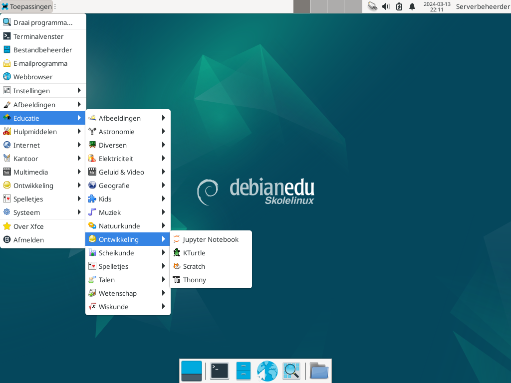Select Natuurkunde category
511x383 pixels.
tap(128, 226)
